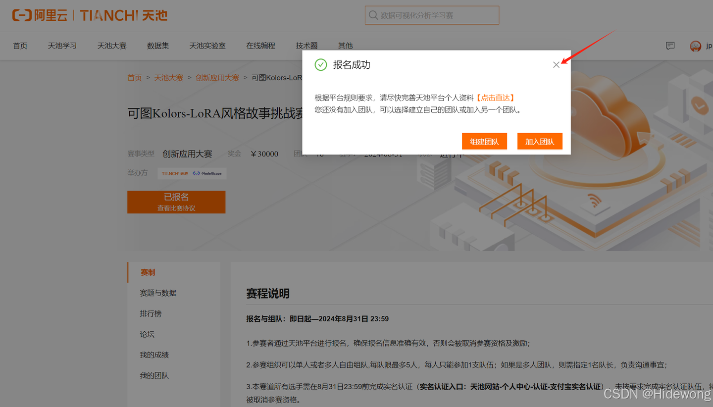Viewport: 713px width, 407px height.
Task: Switch to the 排行榜 sidebar tab
Action: tap(151, 314)
